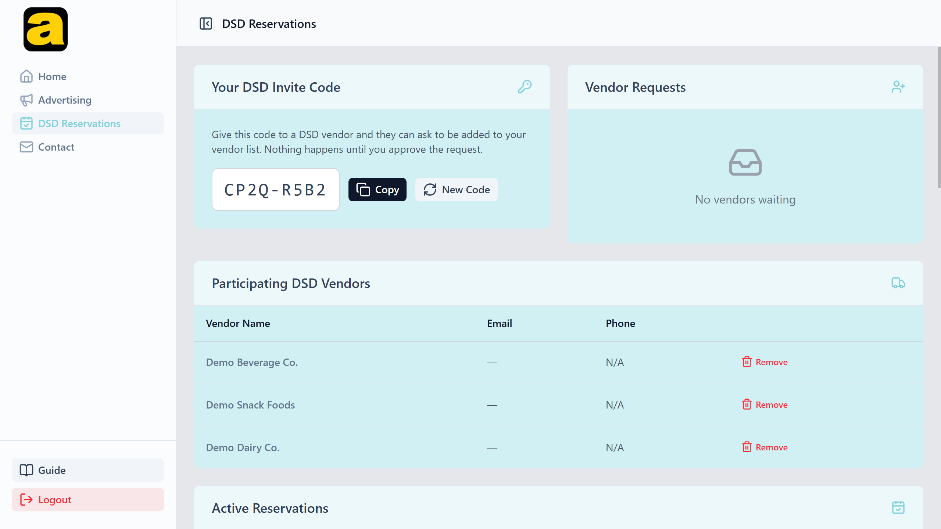Image resolution: width=941 pixels, height=529 pixels.
Task: Click N/A phone for Demo Snack Foods
Action: tap(615, 405)
